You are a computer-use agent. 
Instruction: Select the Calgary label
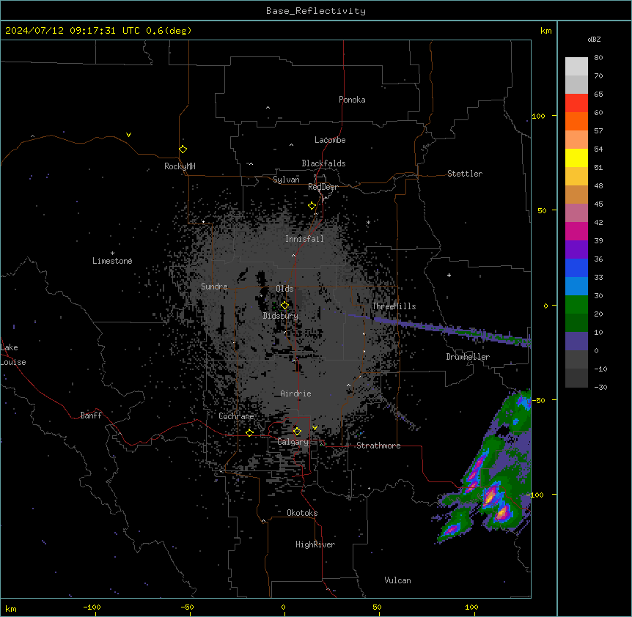coord(293,442)
